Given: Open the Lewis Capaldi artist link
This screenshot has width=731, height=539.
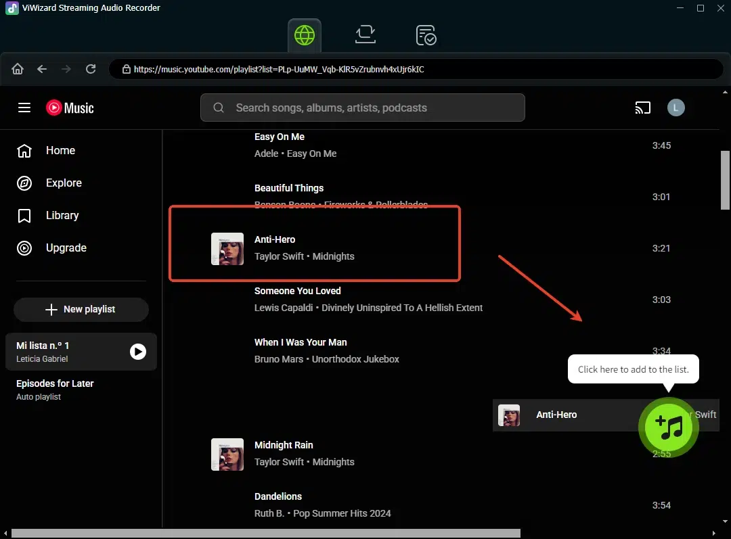Looking at the screenshot, I should tap(284, 308).
